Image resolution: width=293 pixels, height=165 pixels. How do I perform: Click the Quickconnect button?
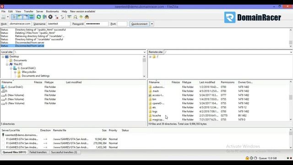pyautogui.click(x=139, y=24)
